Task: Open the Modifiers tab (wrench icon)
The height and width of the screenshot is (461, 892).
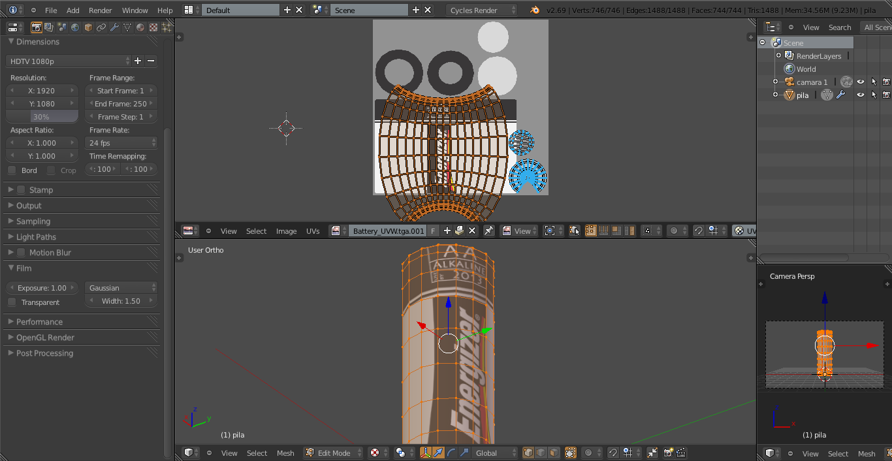Action: (114, 27)
